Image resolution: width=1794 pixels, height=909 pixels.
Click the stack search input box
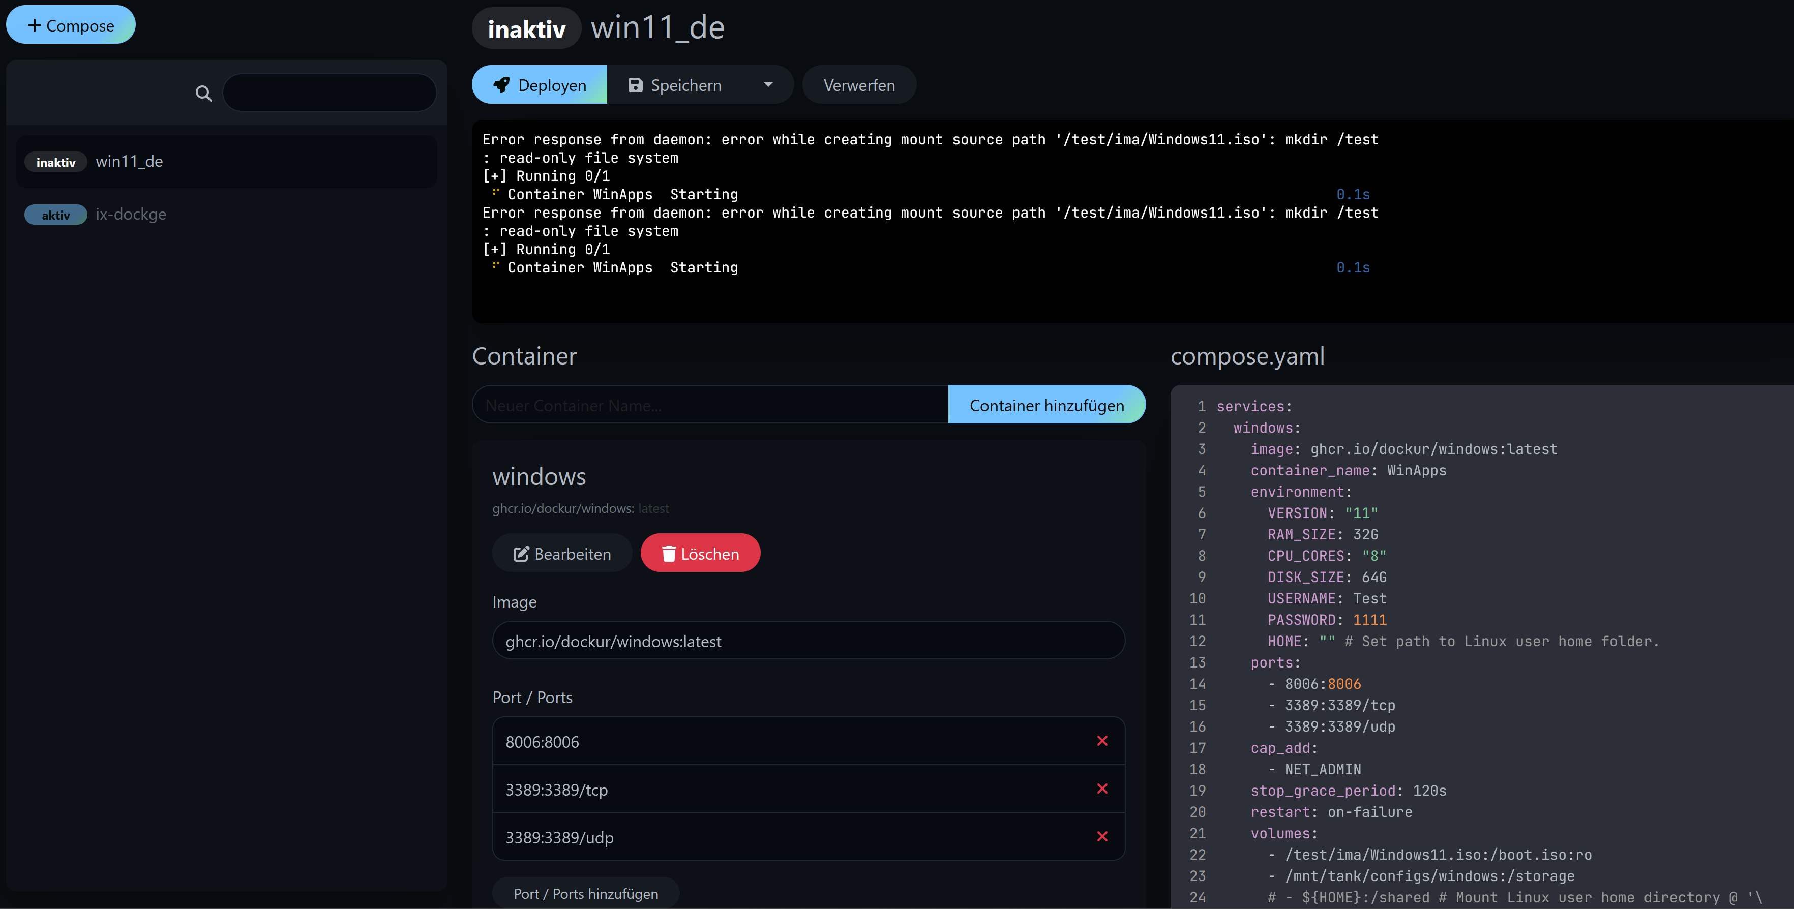point(330,93)
